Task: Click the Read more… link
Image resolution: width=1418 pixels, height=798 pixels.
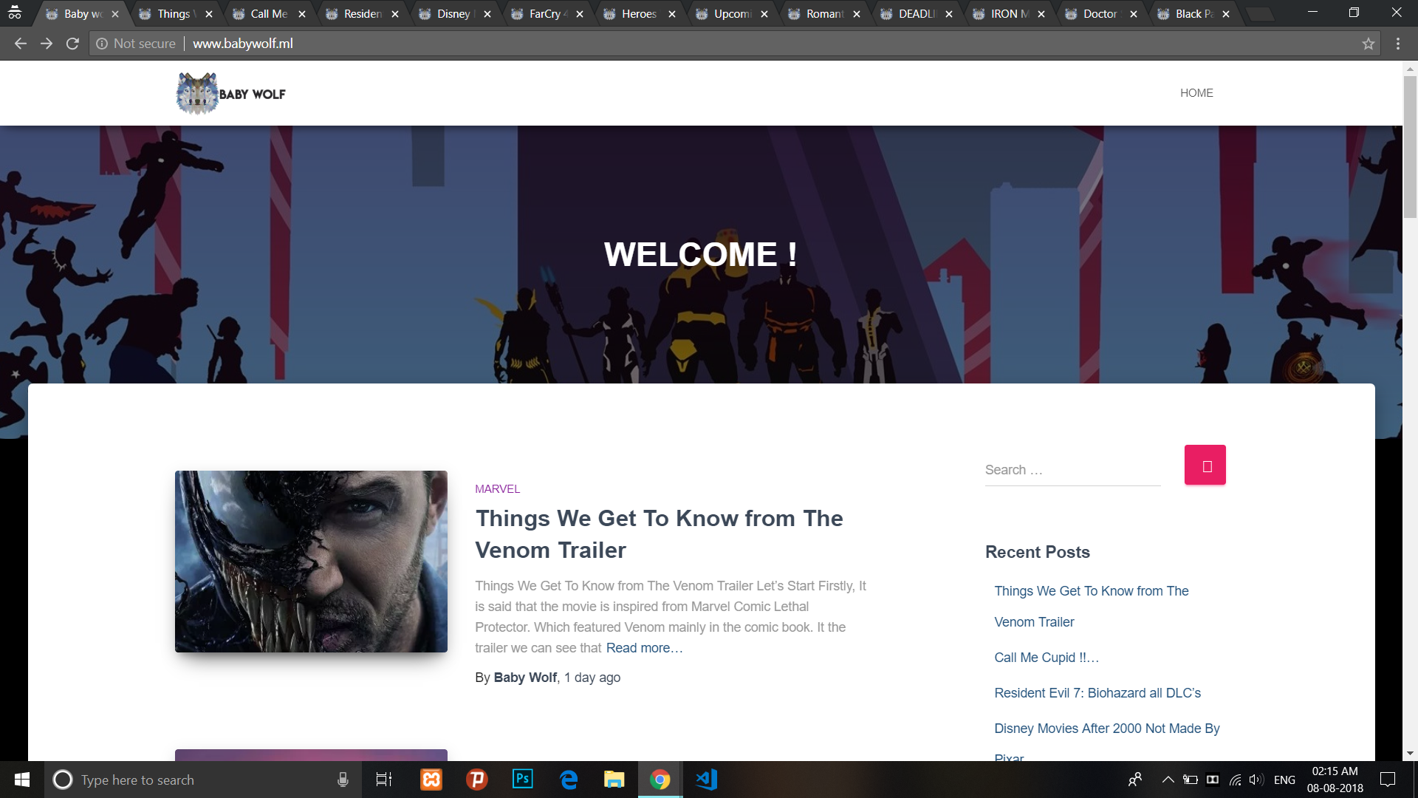Action: pos(644,648)
